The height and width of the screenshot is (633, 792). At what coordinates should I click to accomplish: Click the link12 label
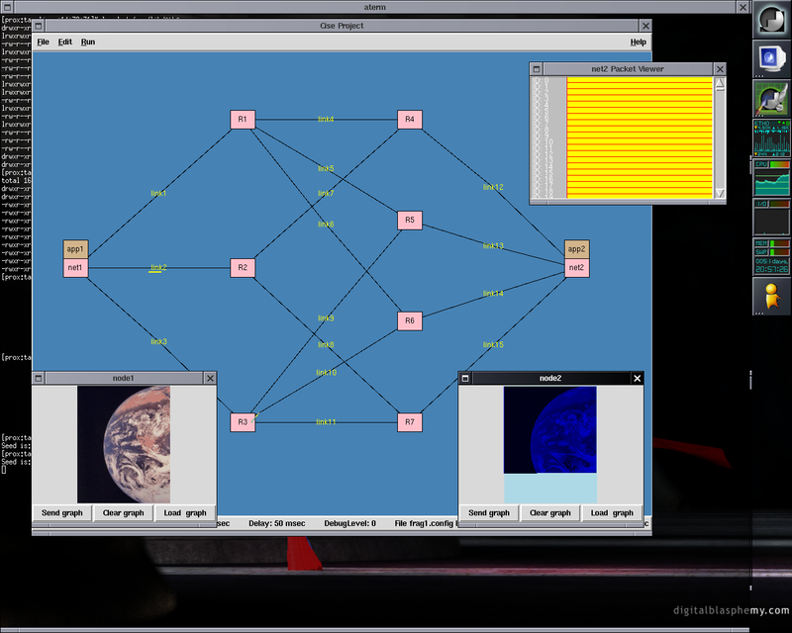[x=493, y=187]
